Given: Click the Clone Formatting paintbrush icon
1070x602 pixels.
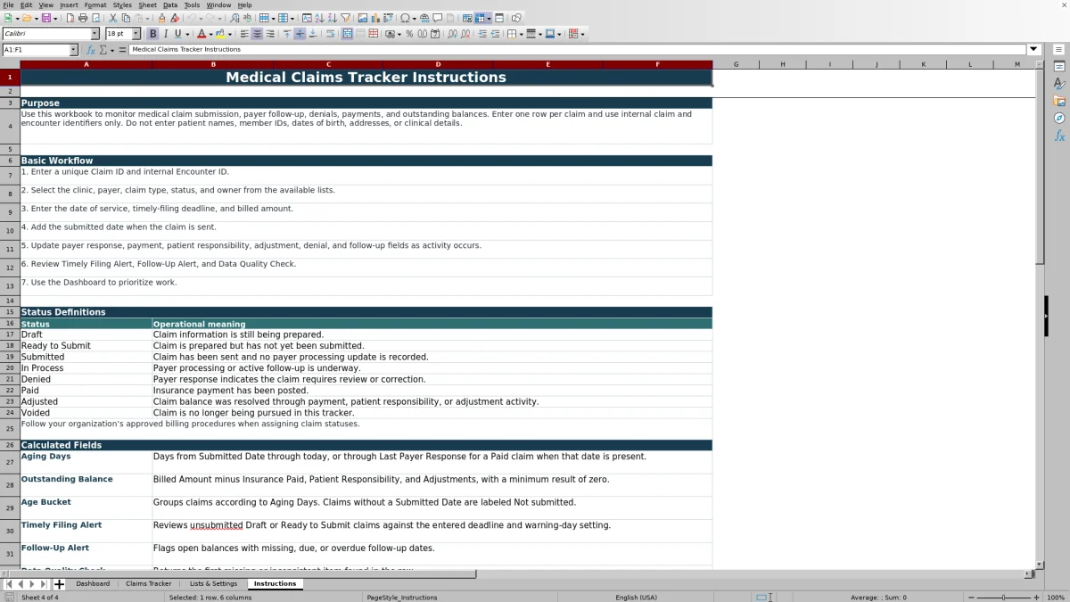Looking at the screenshot, I should pyautogui.click(x=161, y=18).
